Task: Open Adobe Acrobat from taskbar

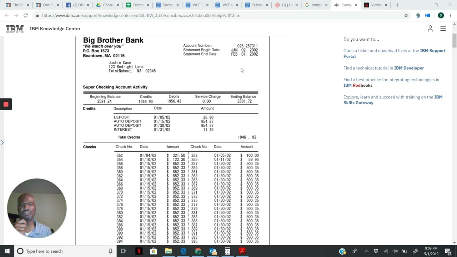Action: [x=242, y=251]
